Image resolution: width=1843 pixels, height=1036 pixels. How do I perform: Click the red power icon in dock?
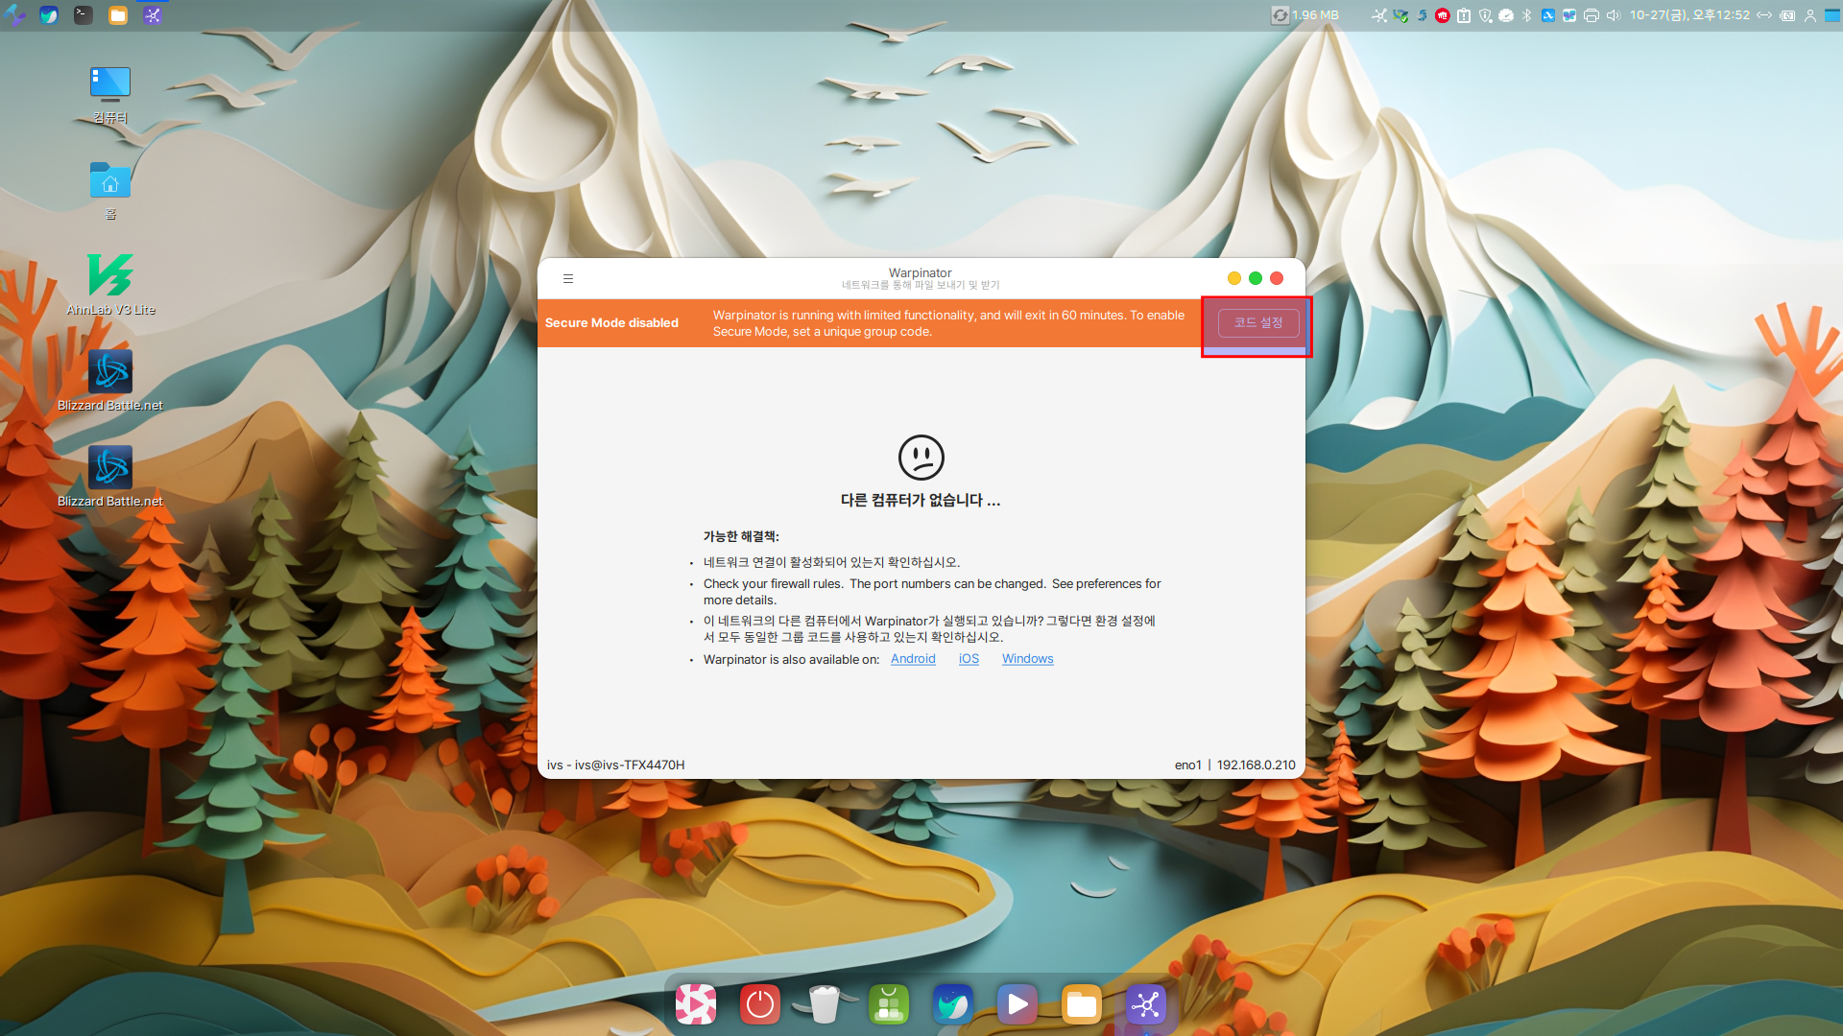[x=759, y=1004]
